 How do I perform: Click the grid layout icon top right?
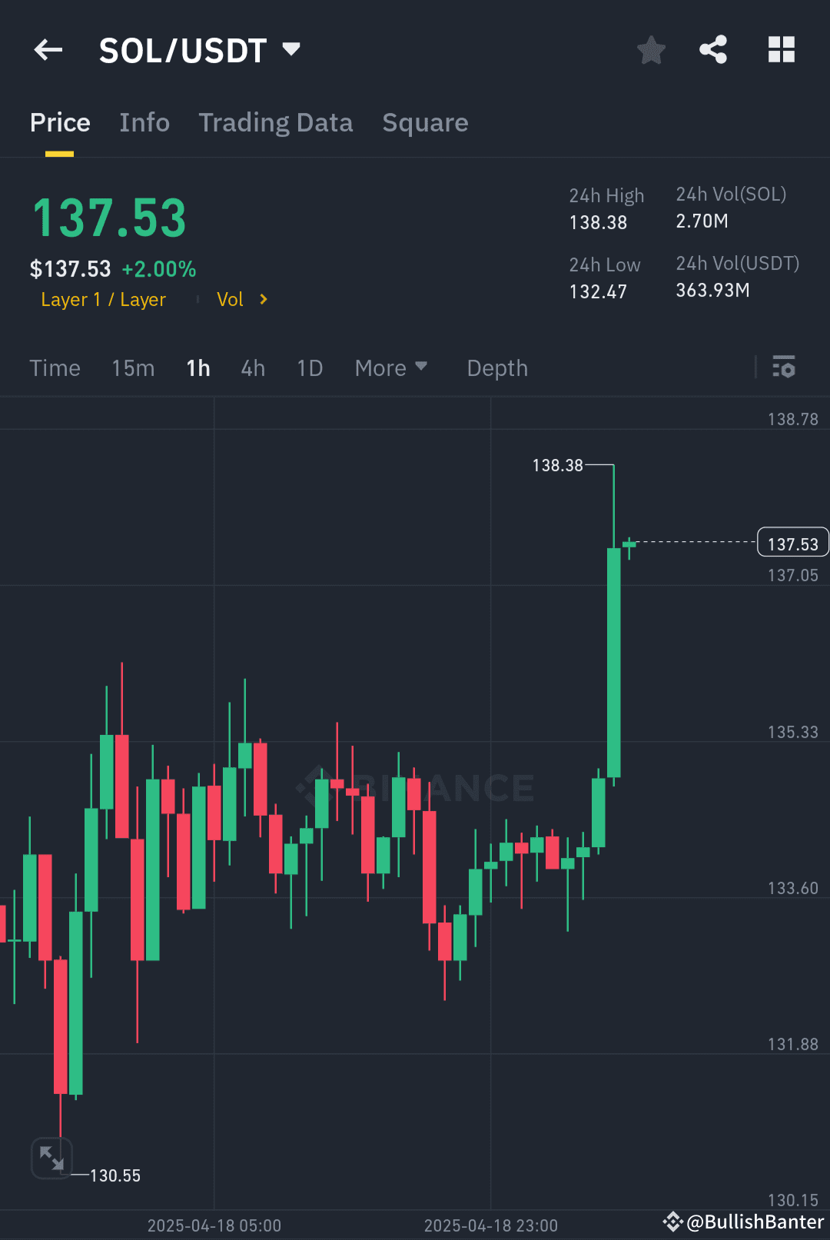pyautogui.click(x=782, y=49)
